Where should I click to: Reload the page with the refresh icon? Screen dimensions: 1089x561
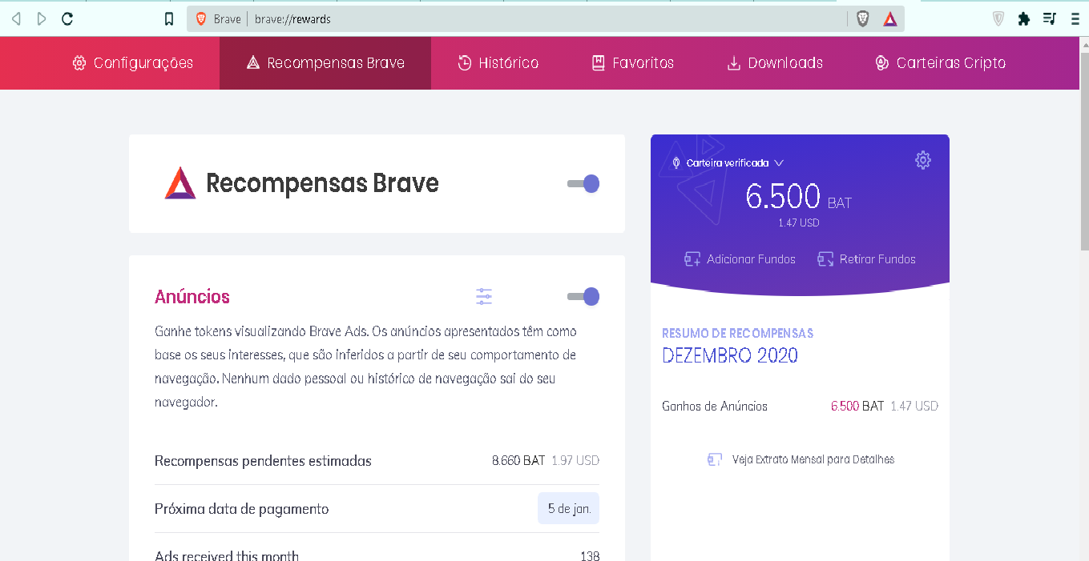click(x=67, y=19)
